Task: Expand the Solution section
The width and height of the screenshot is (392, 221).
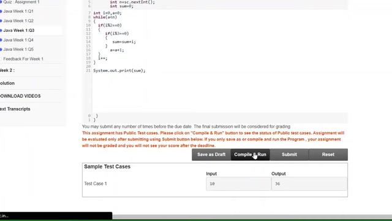Action: pyautogui.click(x=7, y=83)
